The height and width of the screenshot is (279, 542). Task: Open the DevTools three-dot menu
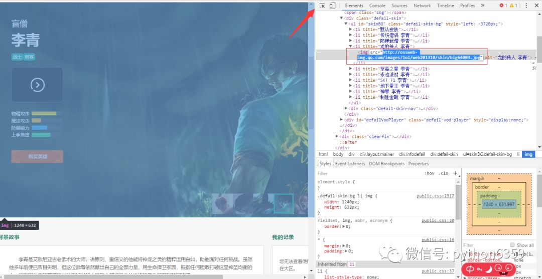click(526, 6)
